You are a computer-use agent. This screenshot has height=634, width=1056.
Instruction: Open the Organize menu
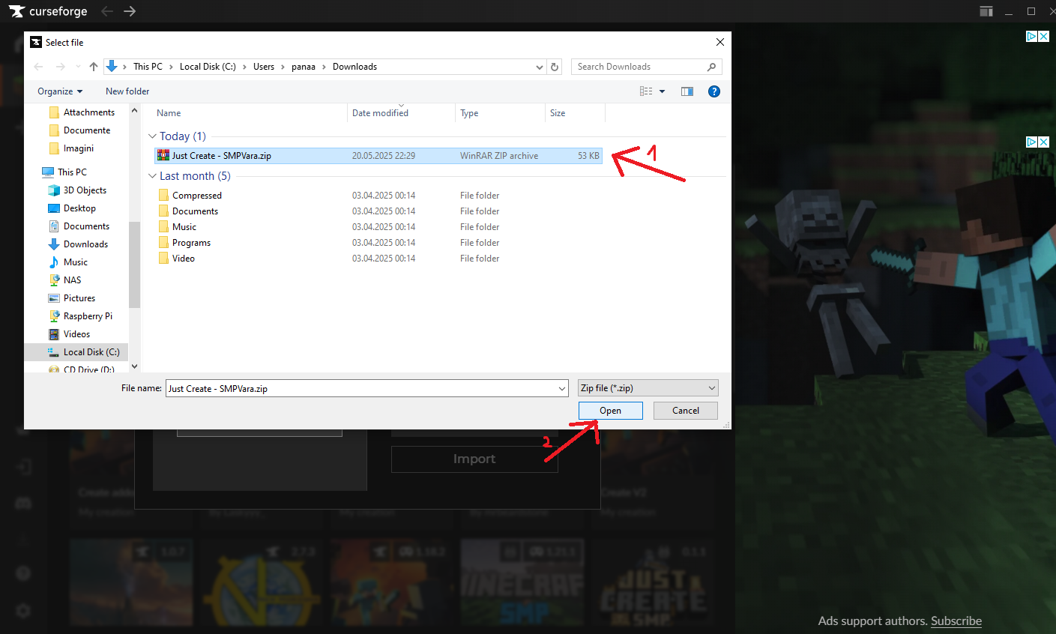pyautogui.click(x=60, y=91)
